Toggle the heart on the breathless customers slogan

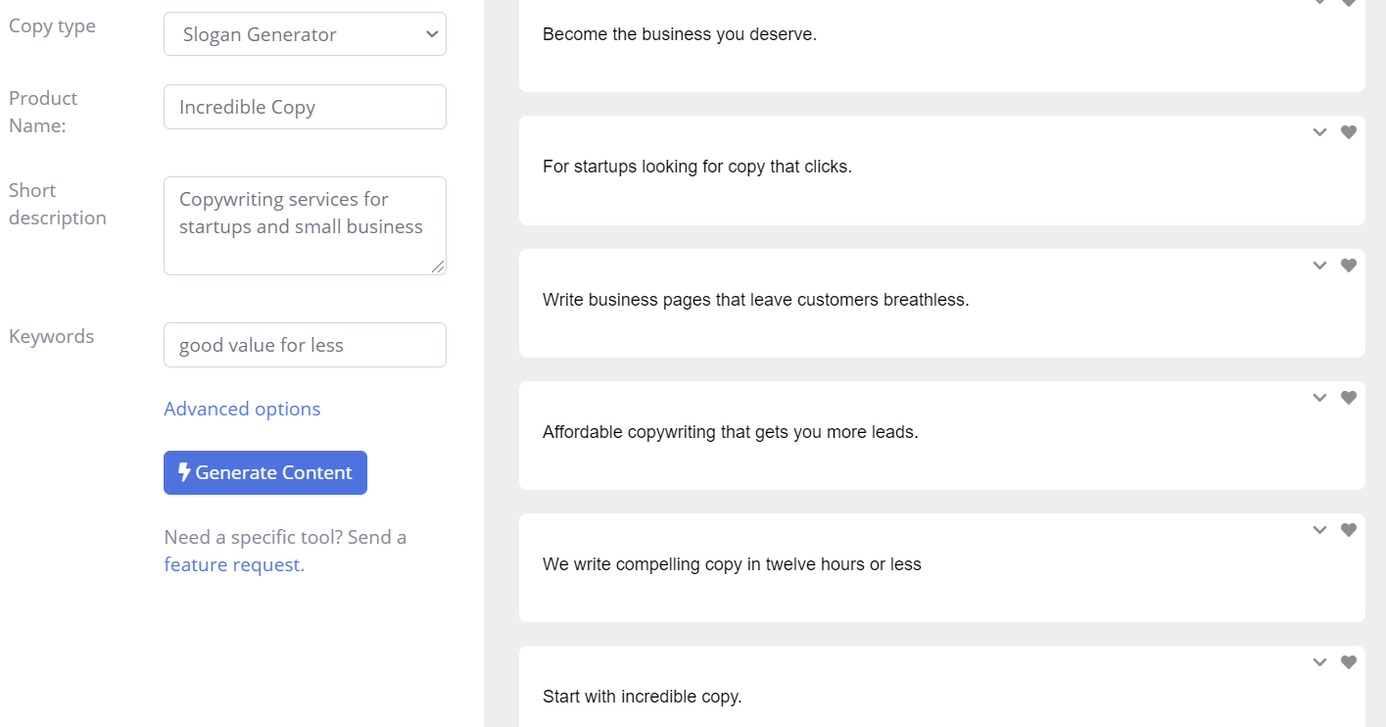tap(1349, 265)
